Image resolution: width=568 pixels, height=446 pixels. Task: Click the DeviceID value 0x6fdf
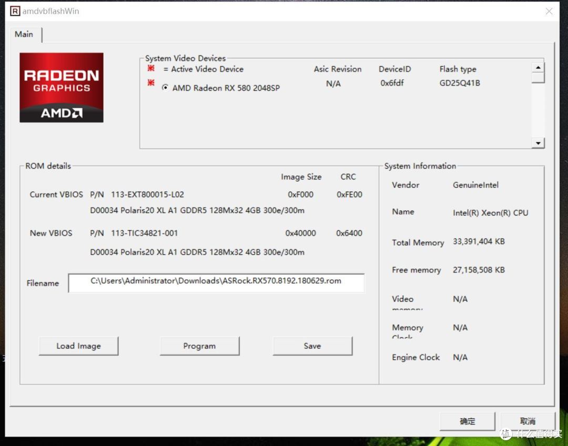(392, 83)
